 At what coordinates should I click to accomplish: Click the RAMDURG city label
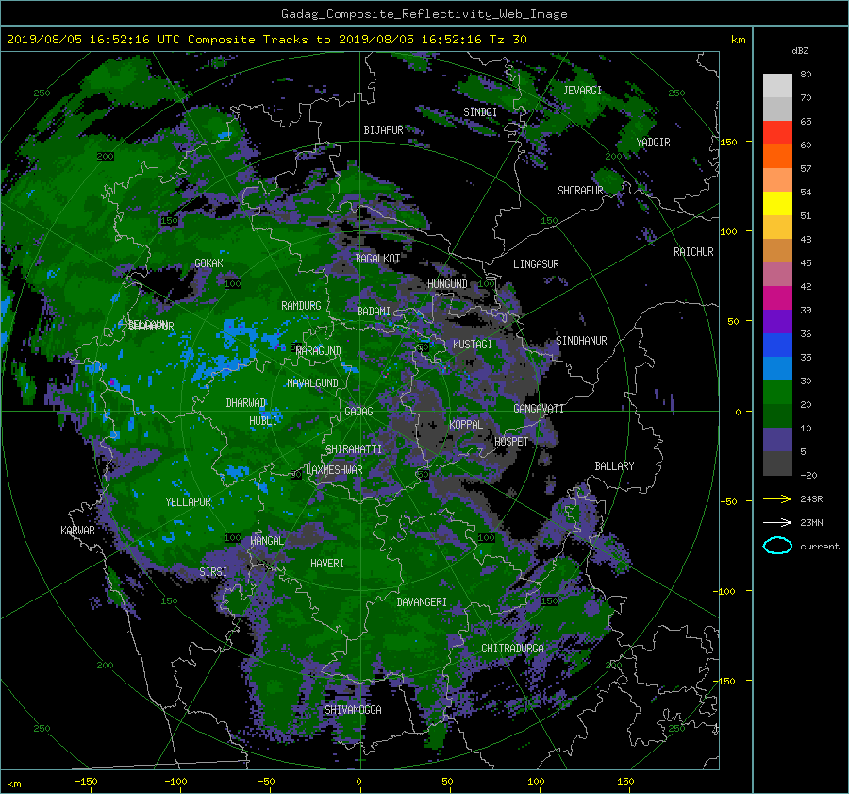point(301,306)
